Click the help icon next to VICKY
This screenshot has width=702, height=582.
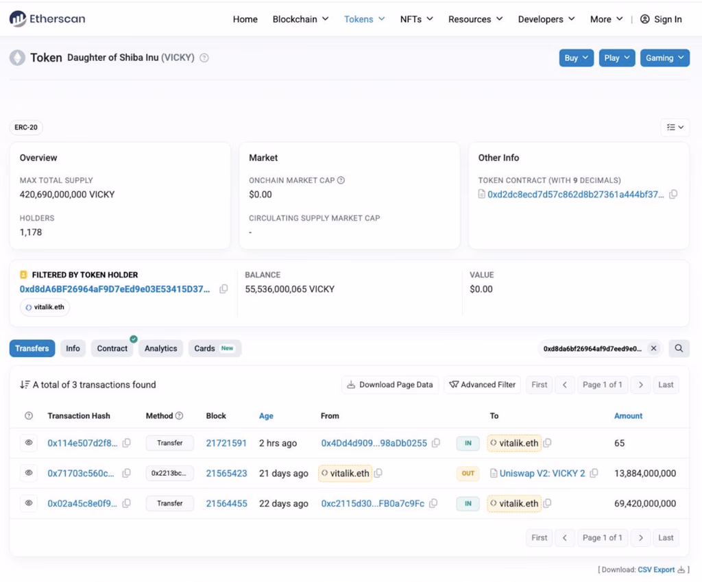coord(204,58)
